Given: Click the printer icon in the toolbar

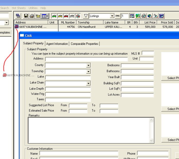Looking at the screenshot, I should click(x=32, y=16).
